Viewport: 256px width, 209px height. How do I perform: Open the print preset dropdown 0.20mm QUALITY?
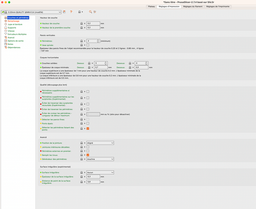(31, 12)
